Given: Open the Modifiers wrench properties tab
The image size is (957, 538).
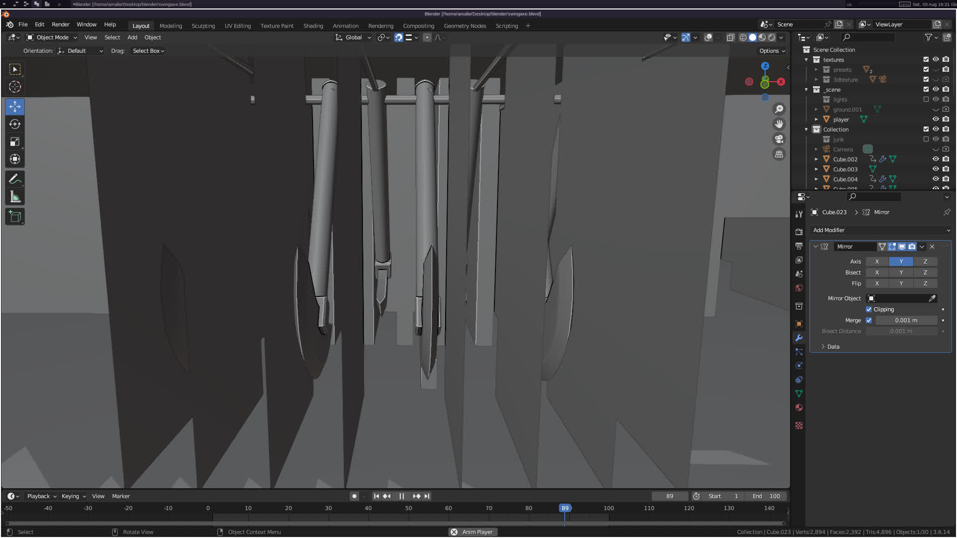Looking at the screenshot, I should point(799,338).
